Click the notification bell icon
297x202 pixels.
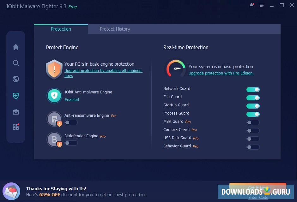[252, 5]
